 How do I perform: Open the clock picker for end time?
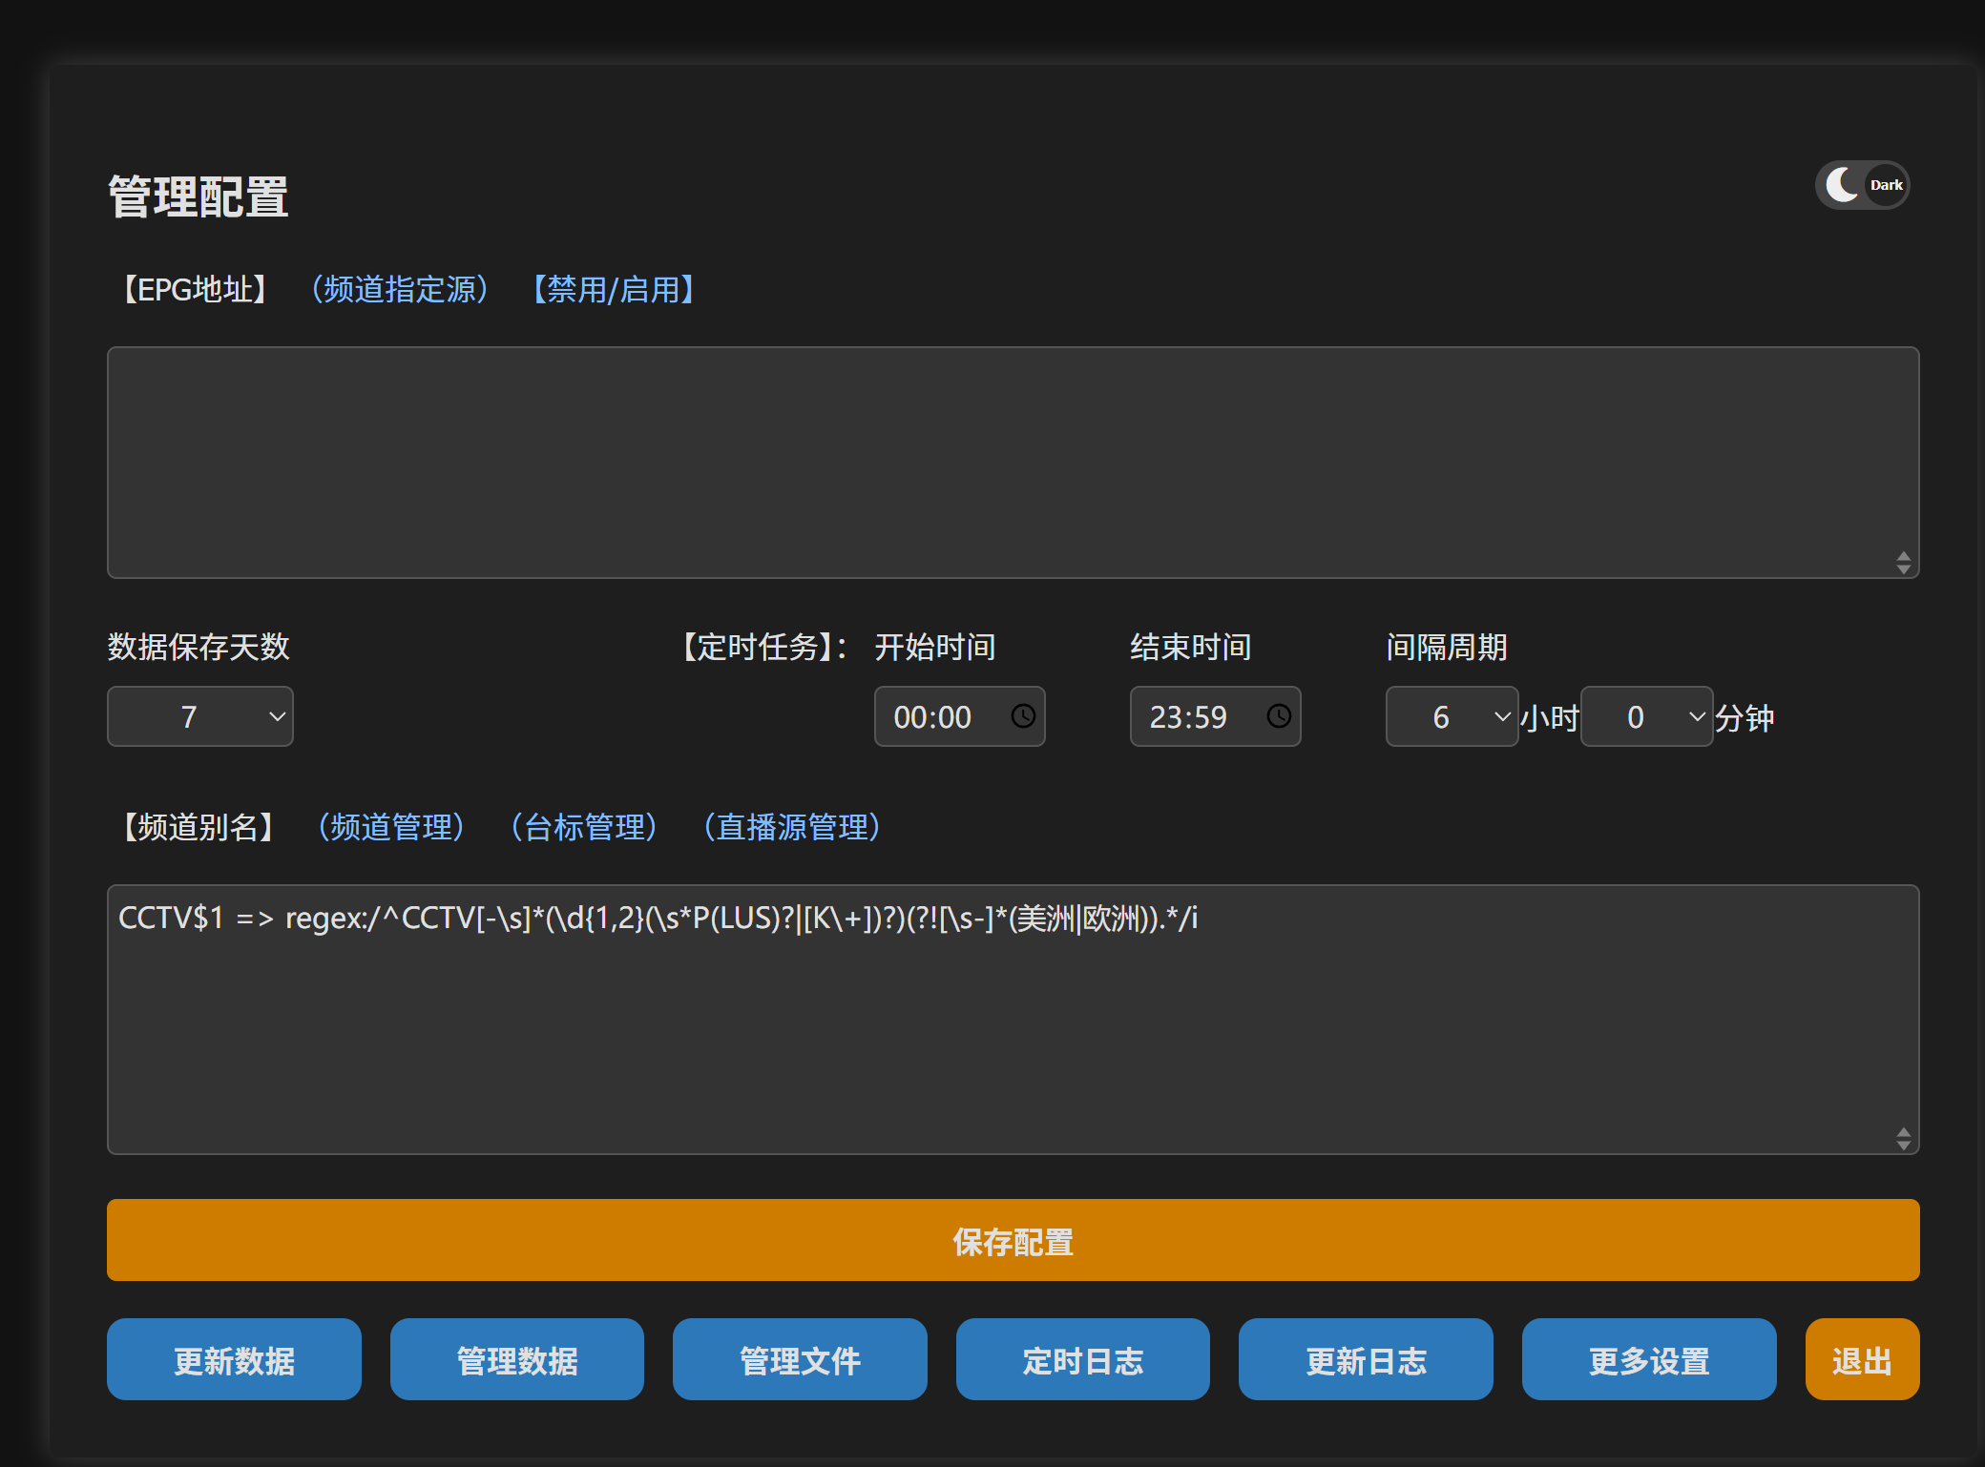1279,716
